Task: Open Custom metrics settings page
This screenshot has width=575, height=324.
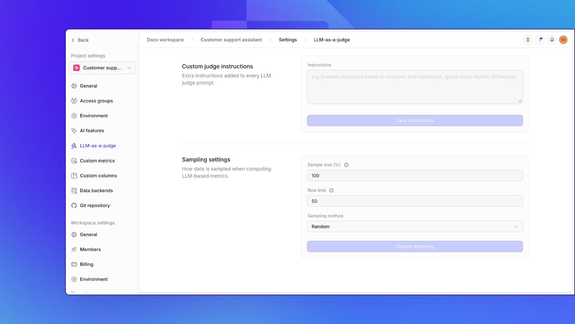Action: 97,161
